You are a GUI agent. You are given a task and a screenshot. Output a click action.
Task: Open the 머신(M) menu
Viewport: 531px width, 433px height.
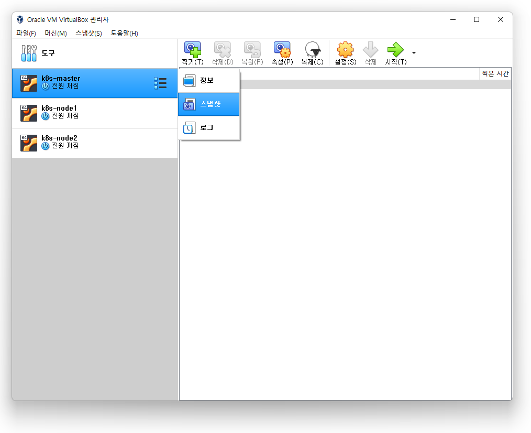coord(56,33)
